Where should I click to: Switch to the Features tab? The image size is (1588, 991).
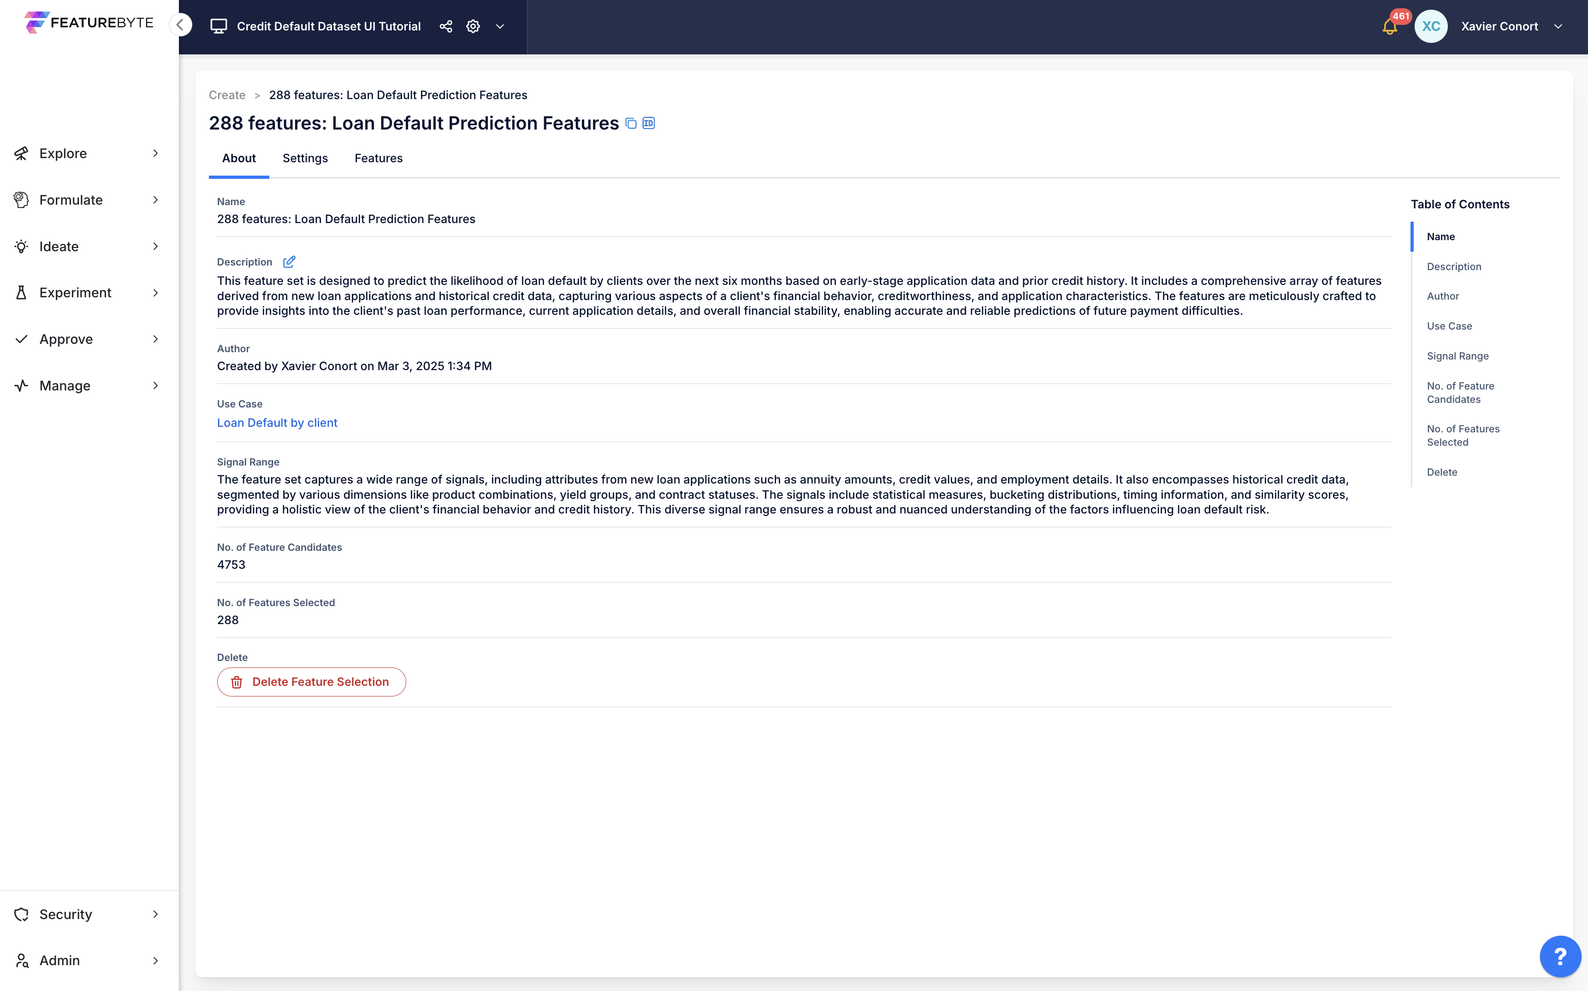coord(378,158)
